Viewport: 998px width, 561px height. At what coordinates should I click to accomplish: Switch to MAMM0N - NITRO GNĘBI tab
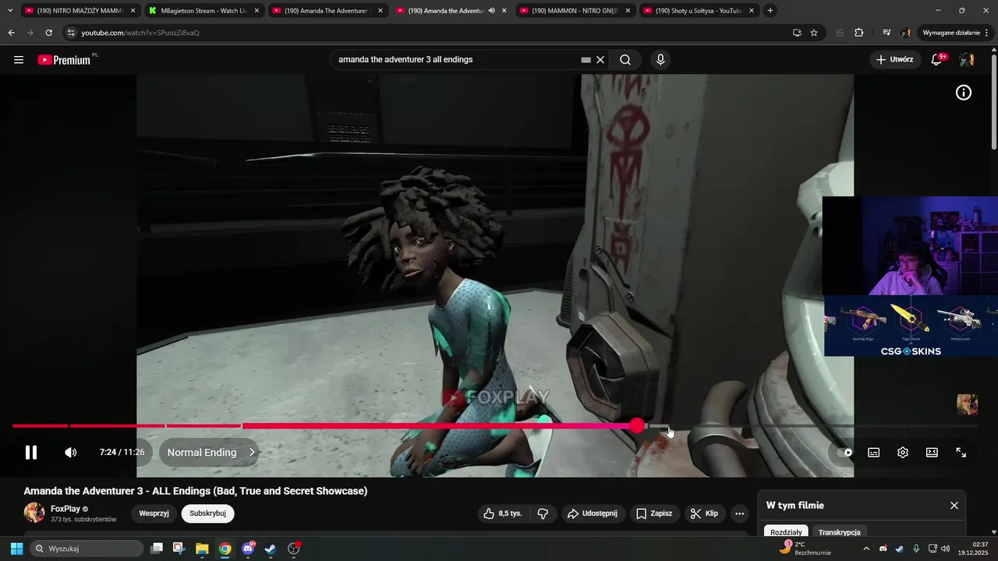pyautogui.click(x=575, y=11)
